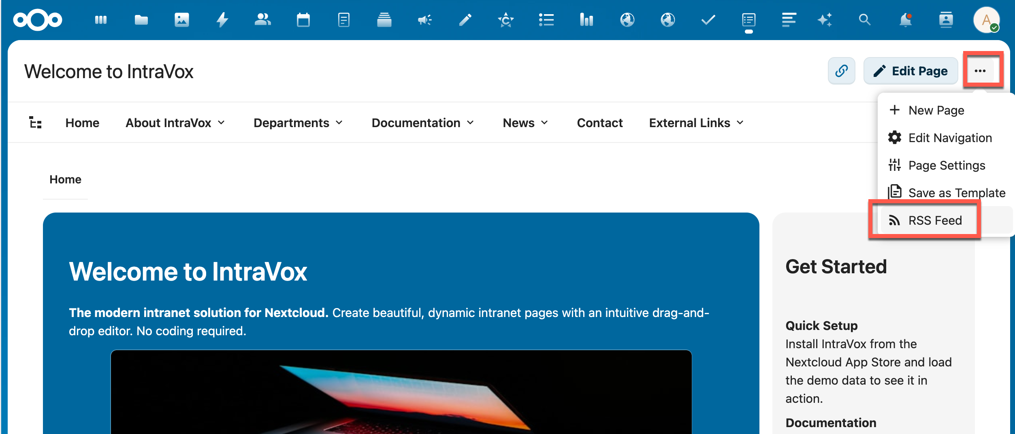Open unified search magnifier icon
Viewport: 1015px width, 434px height.
point(865,19)
